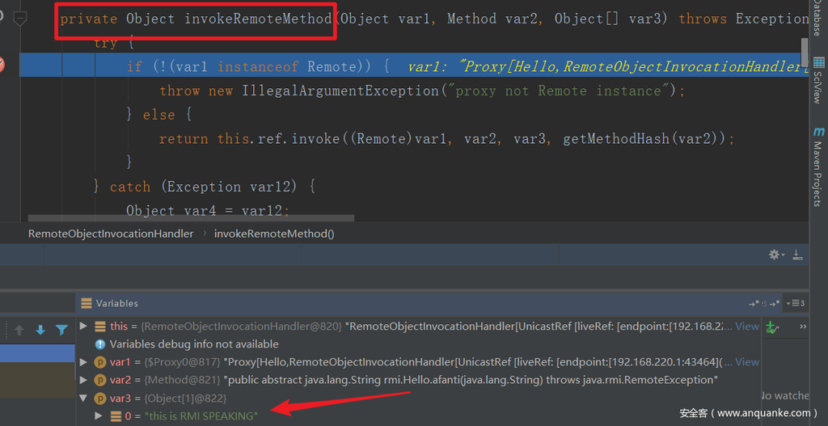Viewport: 828px width, 426px height.
Task: Expand the 'this' variable node
Action: click(x=83, y=327)
